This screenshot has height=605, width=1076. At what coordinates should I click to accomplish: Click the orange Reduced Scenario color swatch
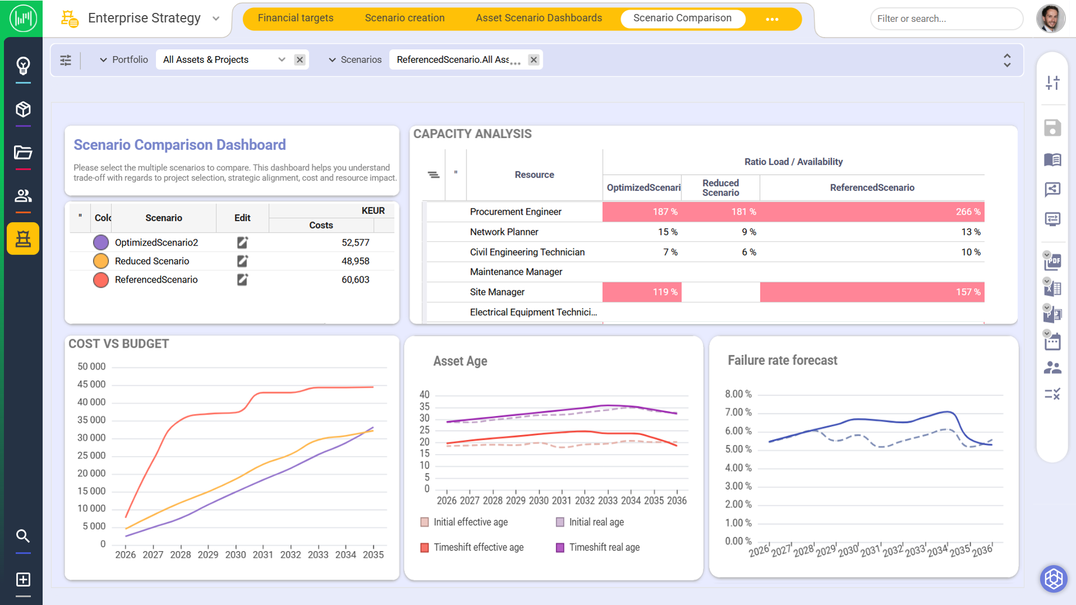pyautogui.click(x=101, y=261)
